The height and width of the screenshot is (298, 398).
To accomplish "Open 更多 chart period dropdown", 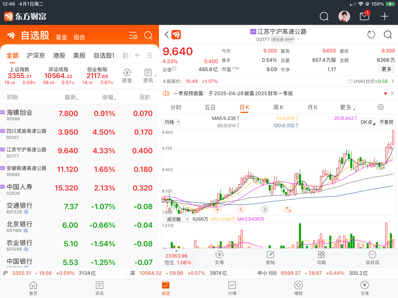I will (x=347, y=107).
